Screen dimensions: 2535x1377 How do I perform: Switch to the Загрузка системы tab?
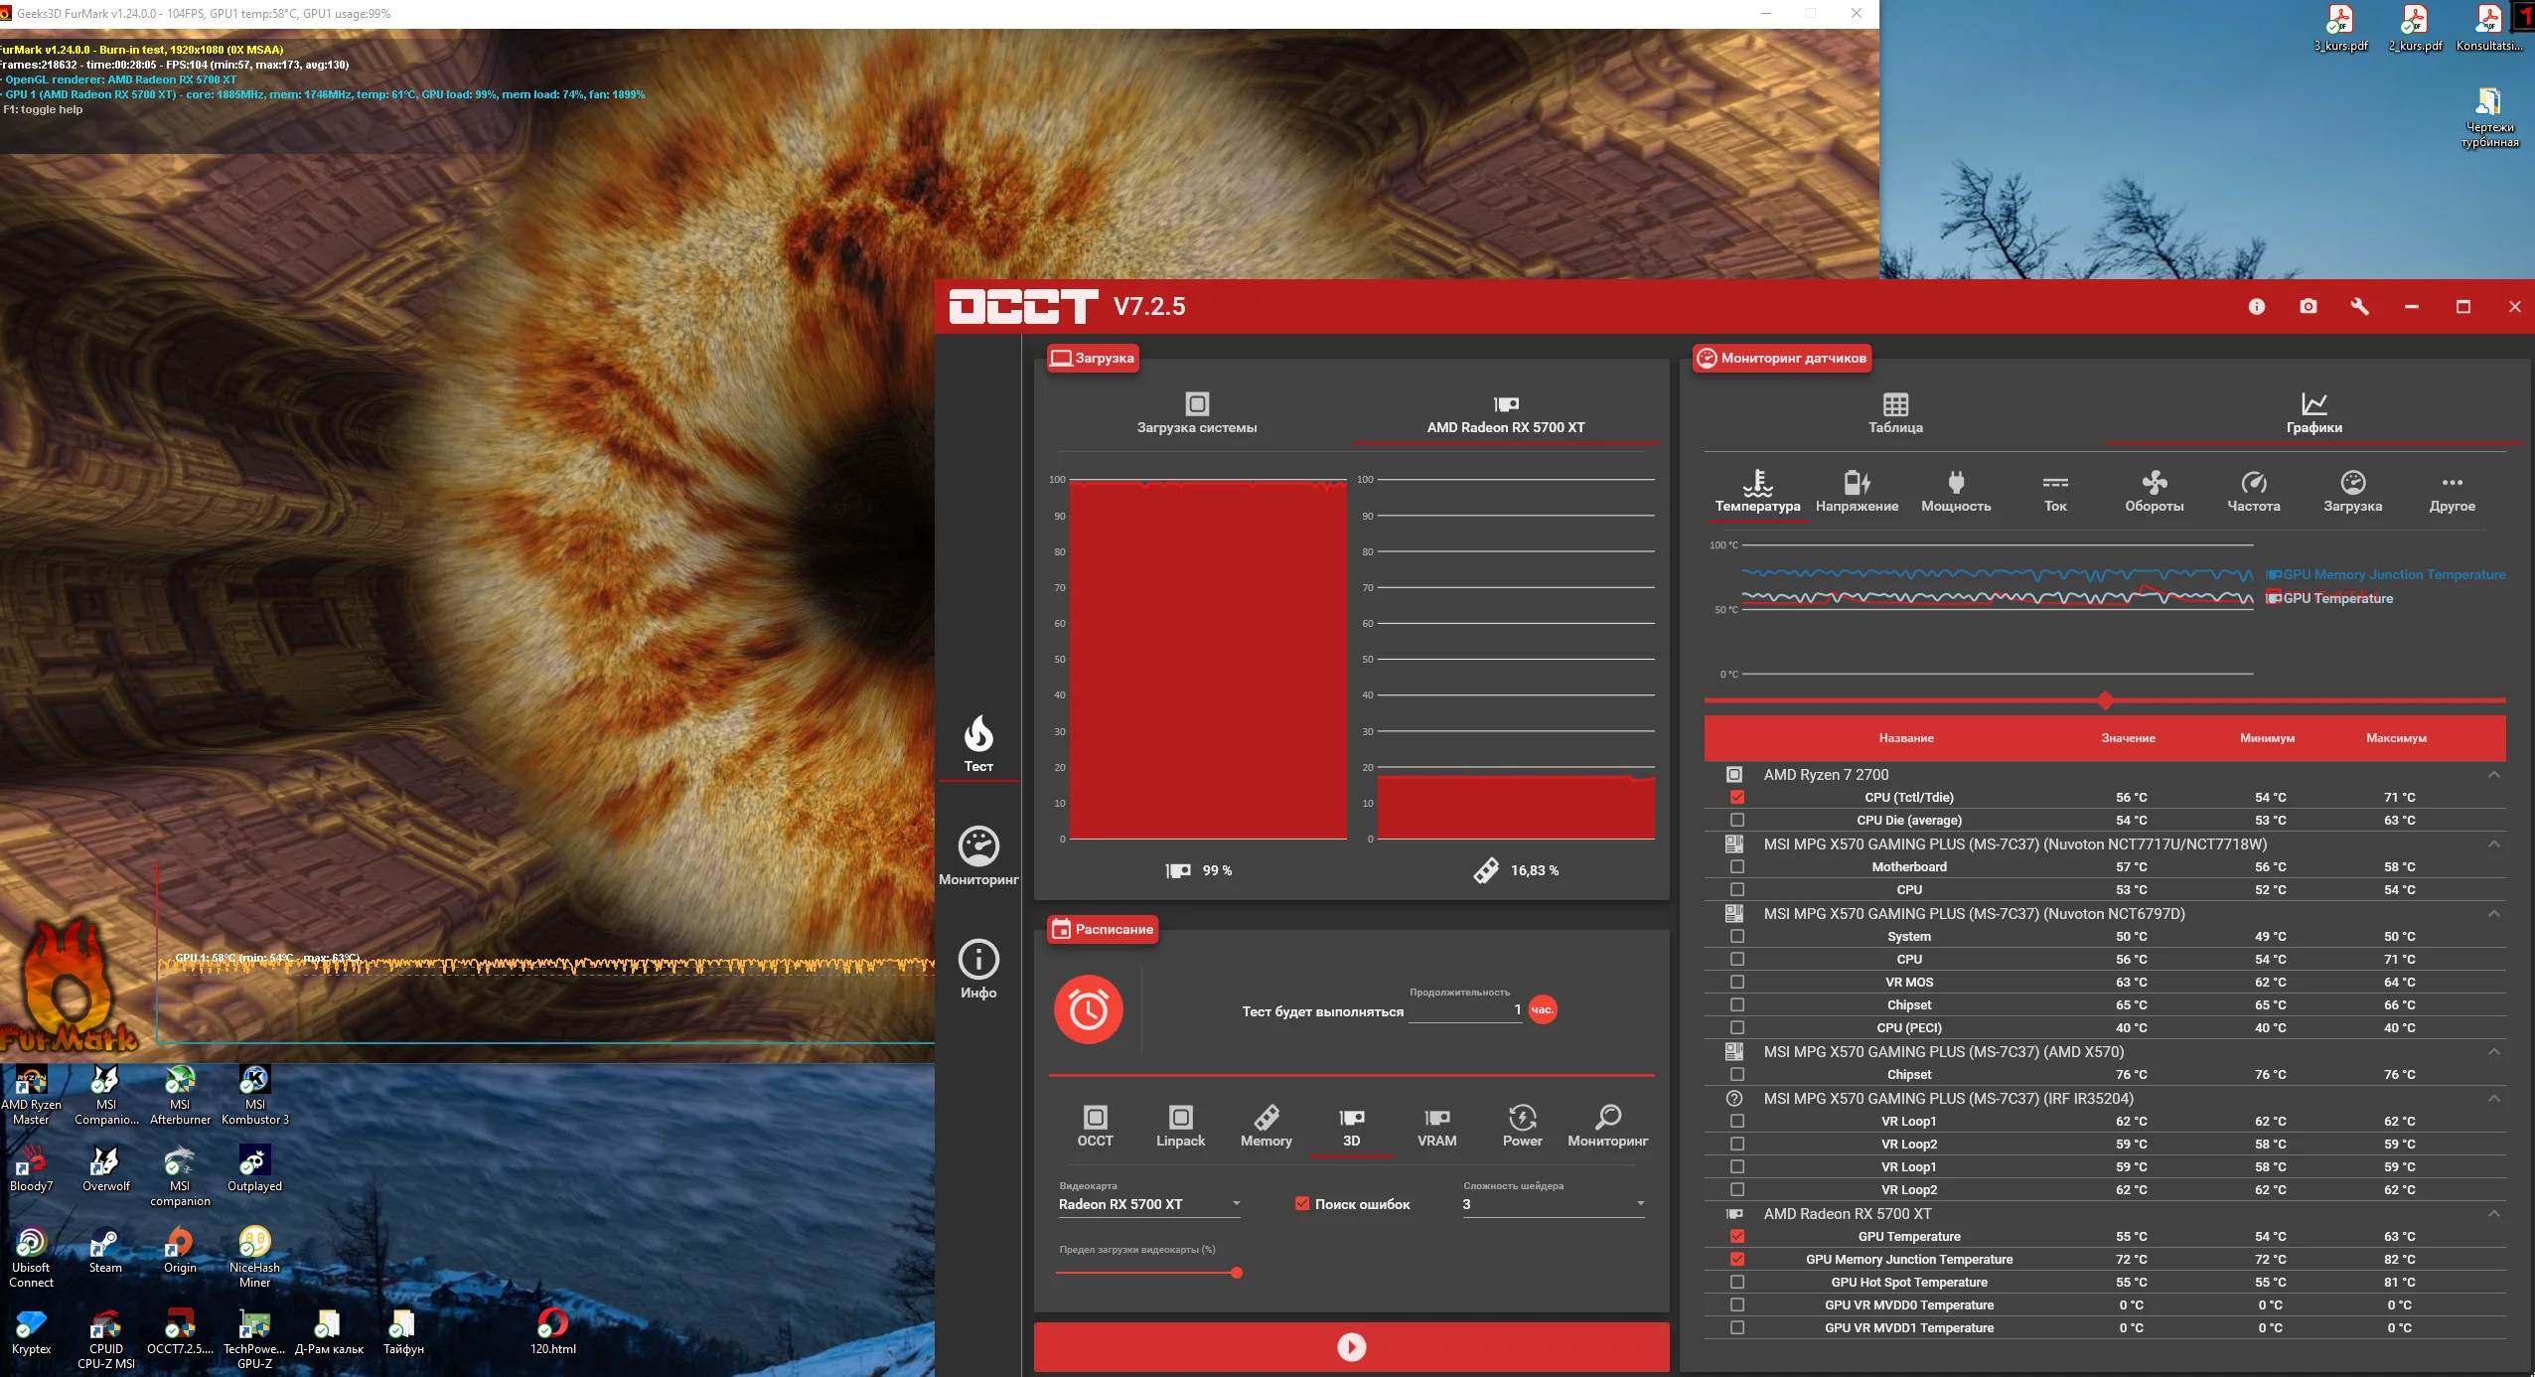pyautogui.click(x=1196, y=413)
